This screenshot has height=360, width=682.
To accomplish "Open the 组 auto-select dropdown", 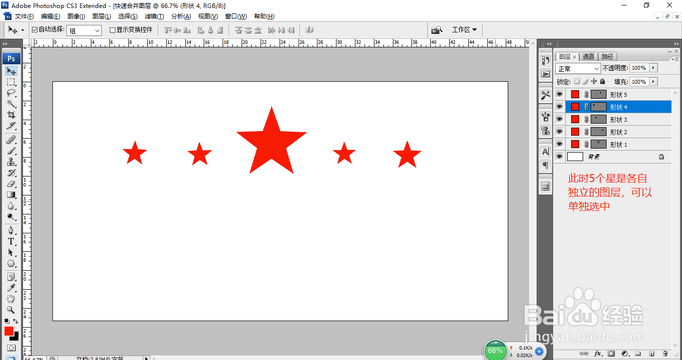I will tap(84, 30).
